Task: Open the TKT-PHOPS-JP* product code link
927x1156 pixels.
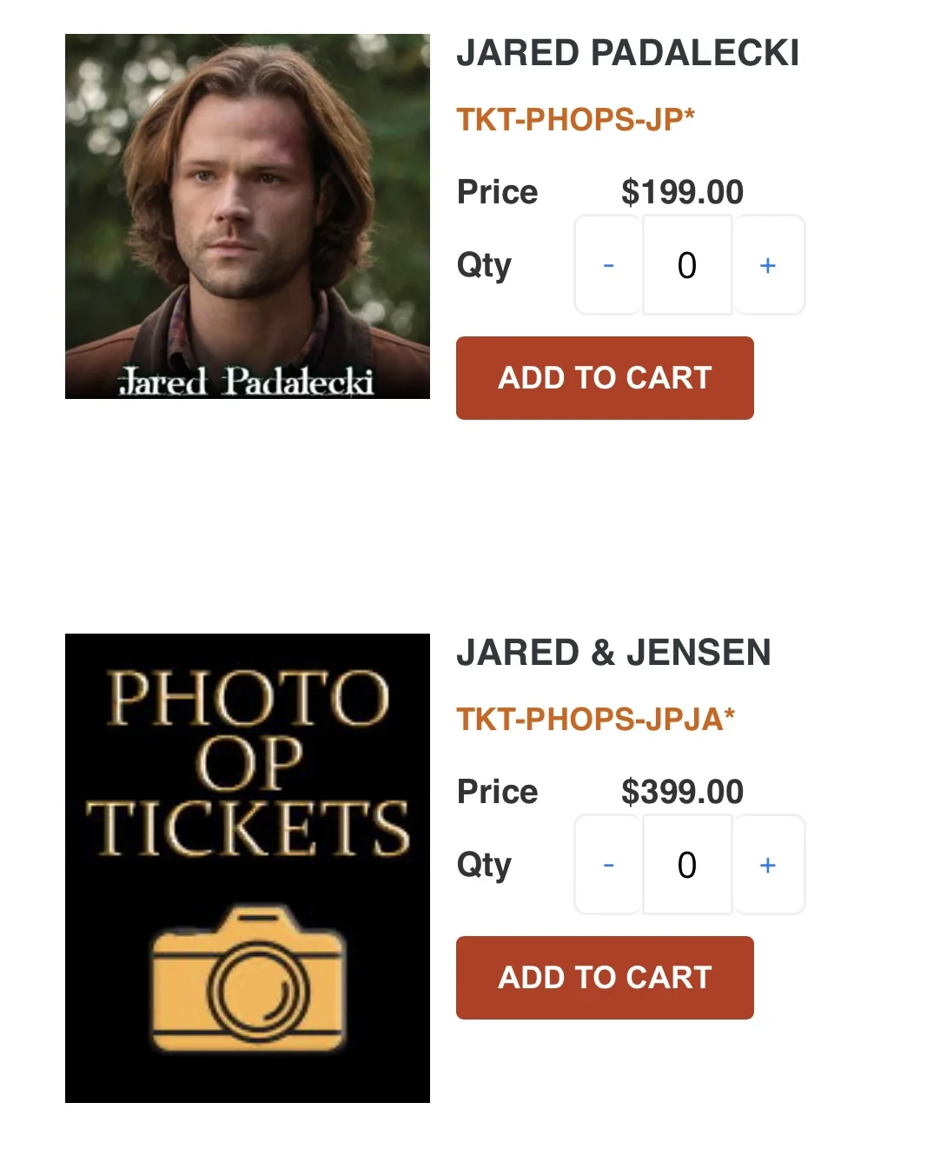Action: [576, 119]
